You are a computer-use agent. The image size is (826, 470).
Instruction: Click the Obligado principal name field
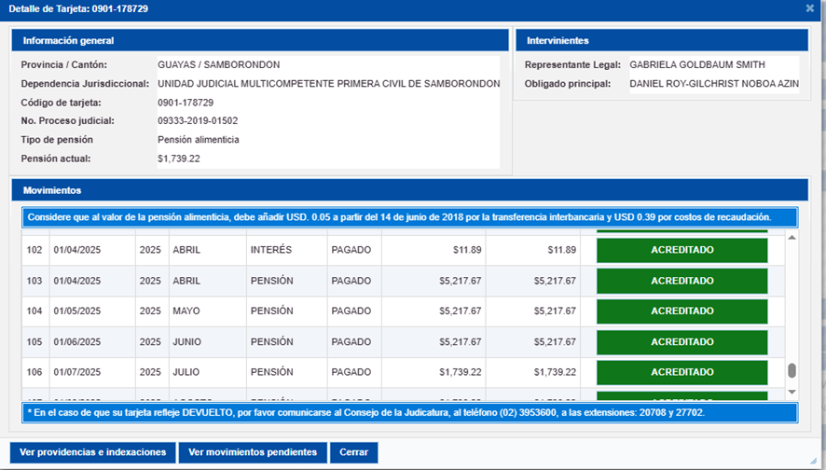713,84
